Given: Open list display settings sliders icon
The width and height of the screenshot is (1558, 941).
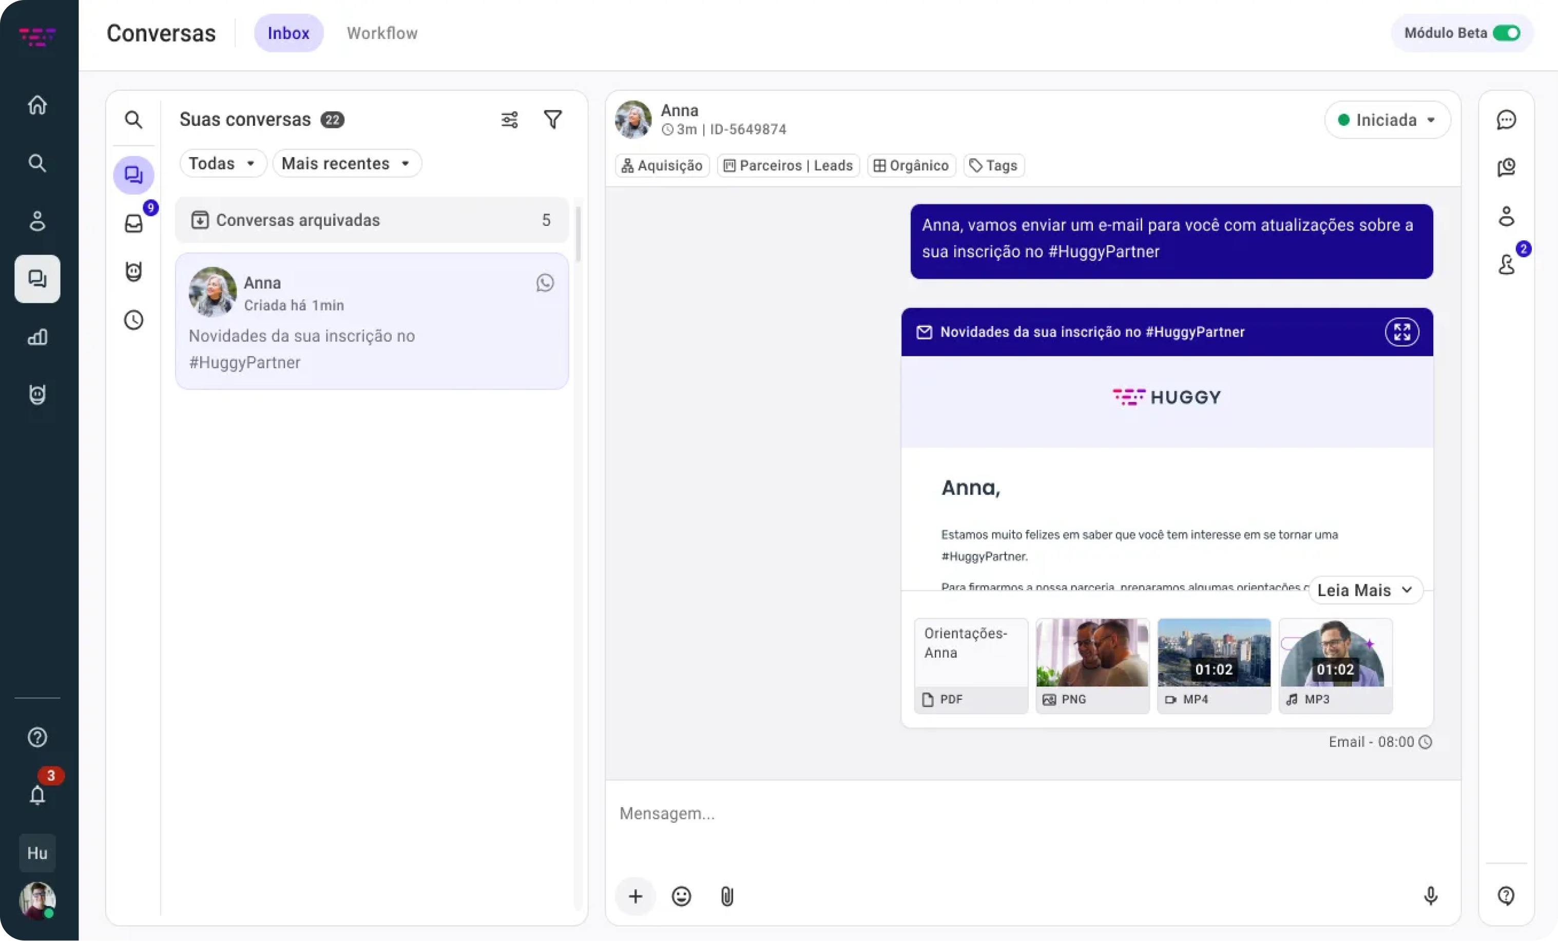Looking at the screenshot, I should click(510, 120).
